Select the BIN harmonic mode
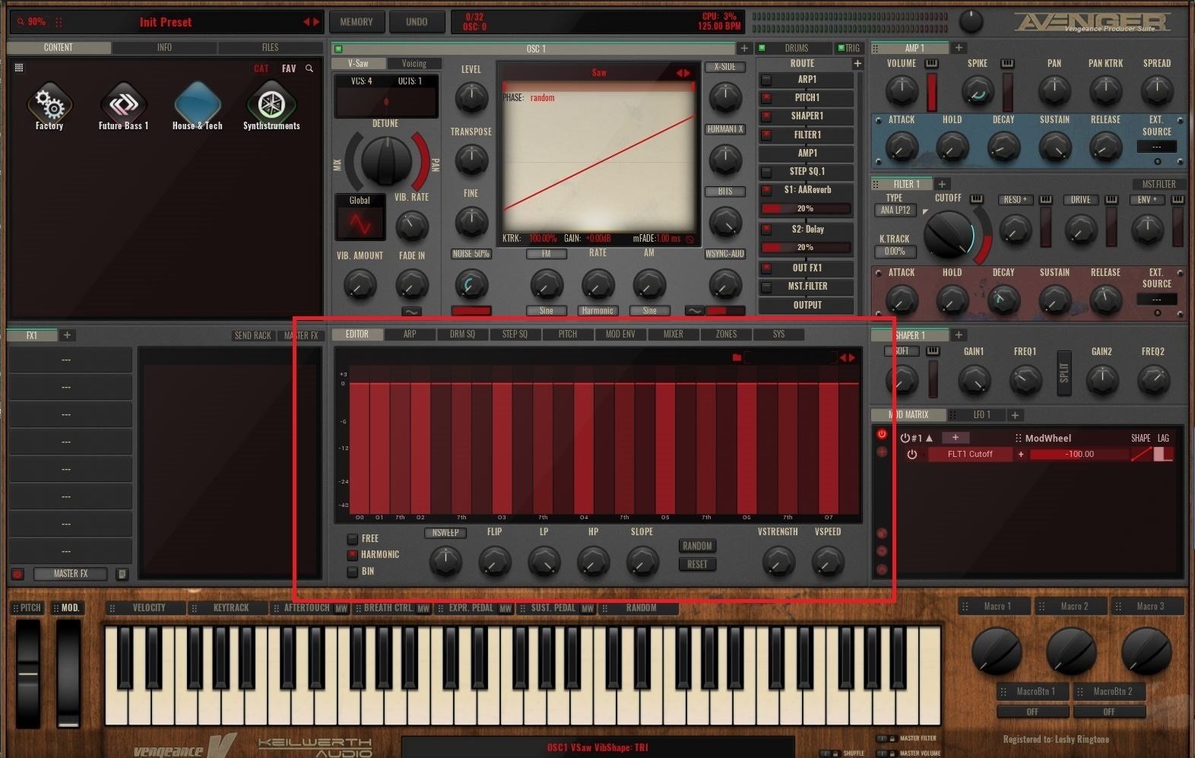Screen dimensions: 1195x758 [x=353, y=572]
